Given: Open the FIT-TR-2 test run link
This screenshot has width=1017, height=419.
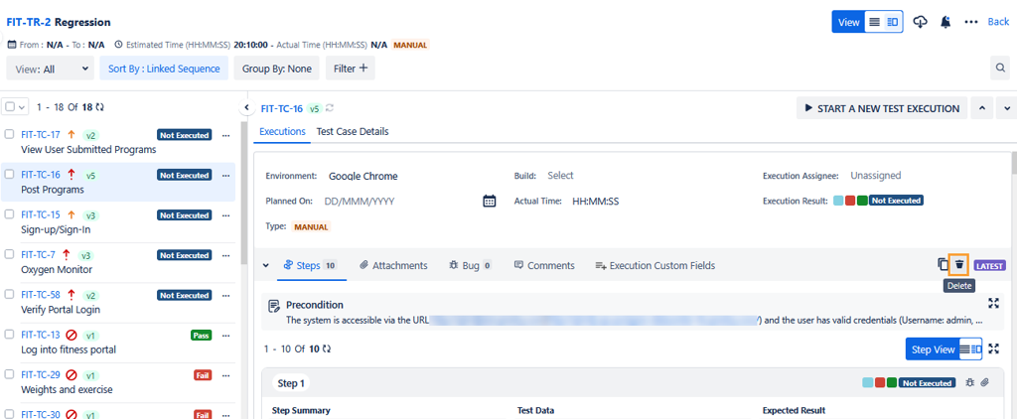Looking at the screenshot, I should (x=29, y=22).
